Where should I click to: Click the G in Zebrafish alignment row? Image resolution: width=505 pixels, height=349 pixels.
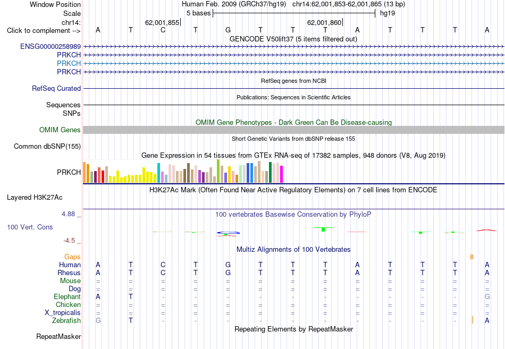[98, 320]
